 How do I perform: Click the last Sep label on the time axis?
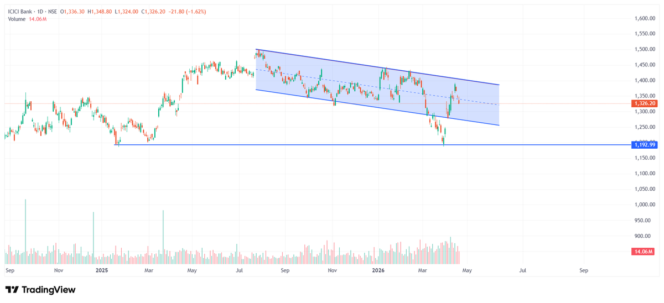584,271
